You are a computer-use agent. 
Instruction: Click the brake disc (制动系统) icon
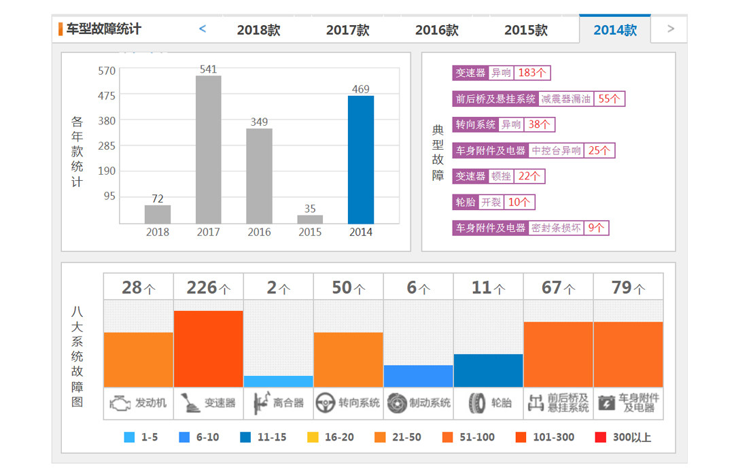click(x=396, y=403)
